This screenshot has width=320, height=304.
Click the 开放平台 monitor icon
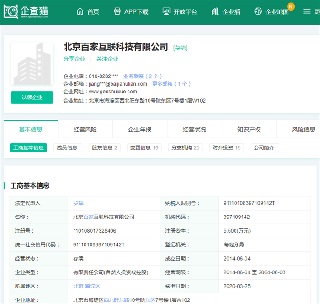pyautogui.click(x=166, y=11)
